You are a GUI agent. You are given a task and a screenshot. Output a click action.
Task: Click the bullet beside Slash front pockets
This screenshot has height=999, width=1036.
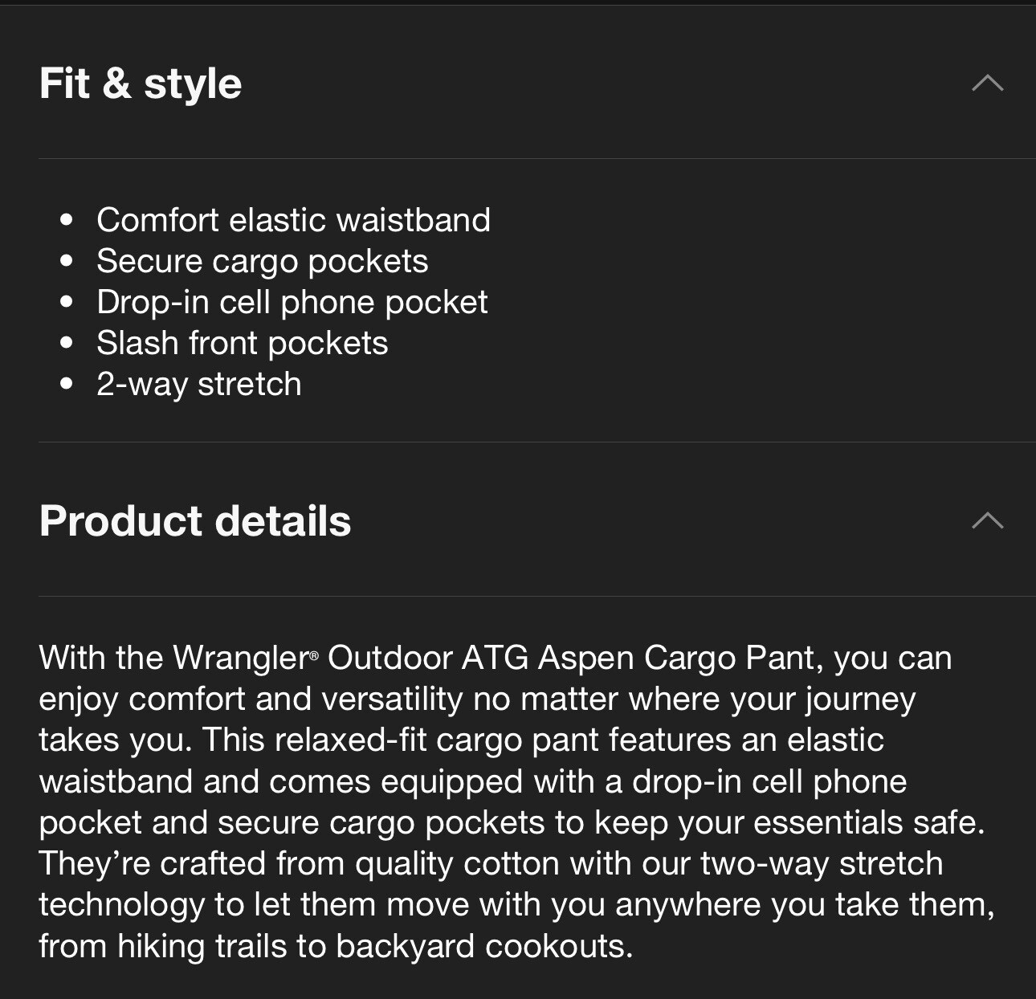pyautogui.click(x=67, y=343)
